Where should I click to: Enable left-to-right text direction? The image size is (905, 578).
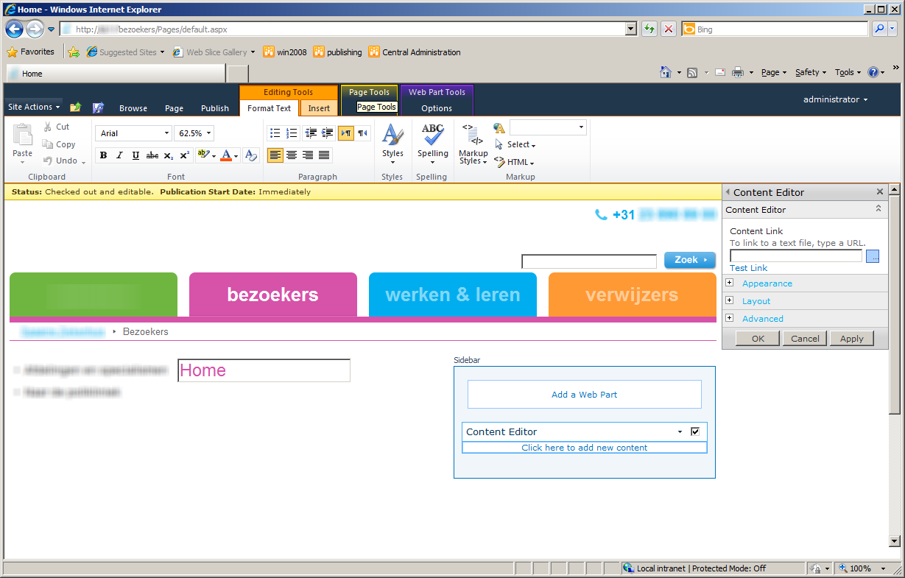tap(345, 133)
